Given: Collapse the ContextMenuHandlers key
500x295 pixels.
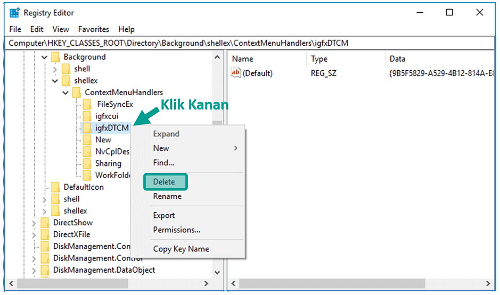Looking at the screenshot, I should [x=65, y=92].
